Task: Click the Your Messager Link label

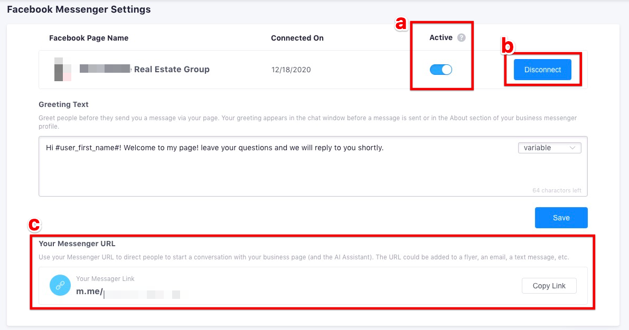Action: tap(106, 279)
